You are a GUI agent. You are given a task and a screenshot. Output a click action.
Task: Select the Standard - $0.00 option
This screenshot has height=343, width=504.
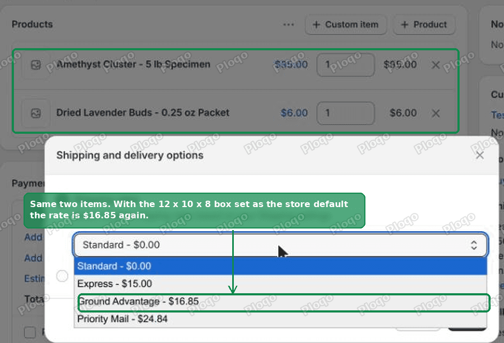pyautogui.click(x=280, y=266)
